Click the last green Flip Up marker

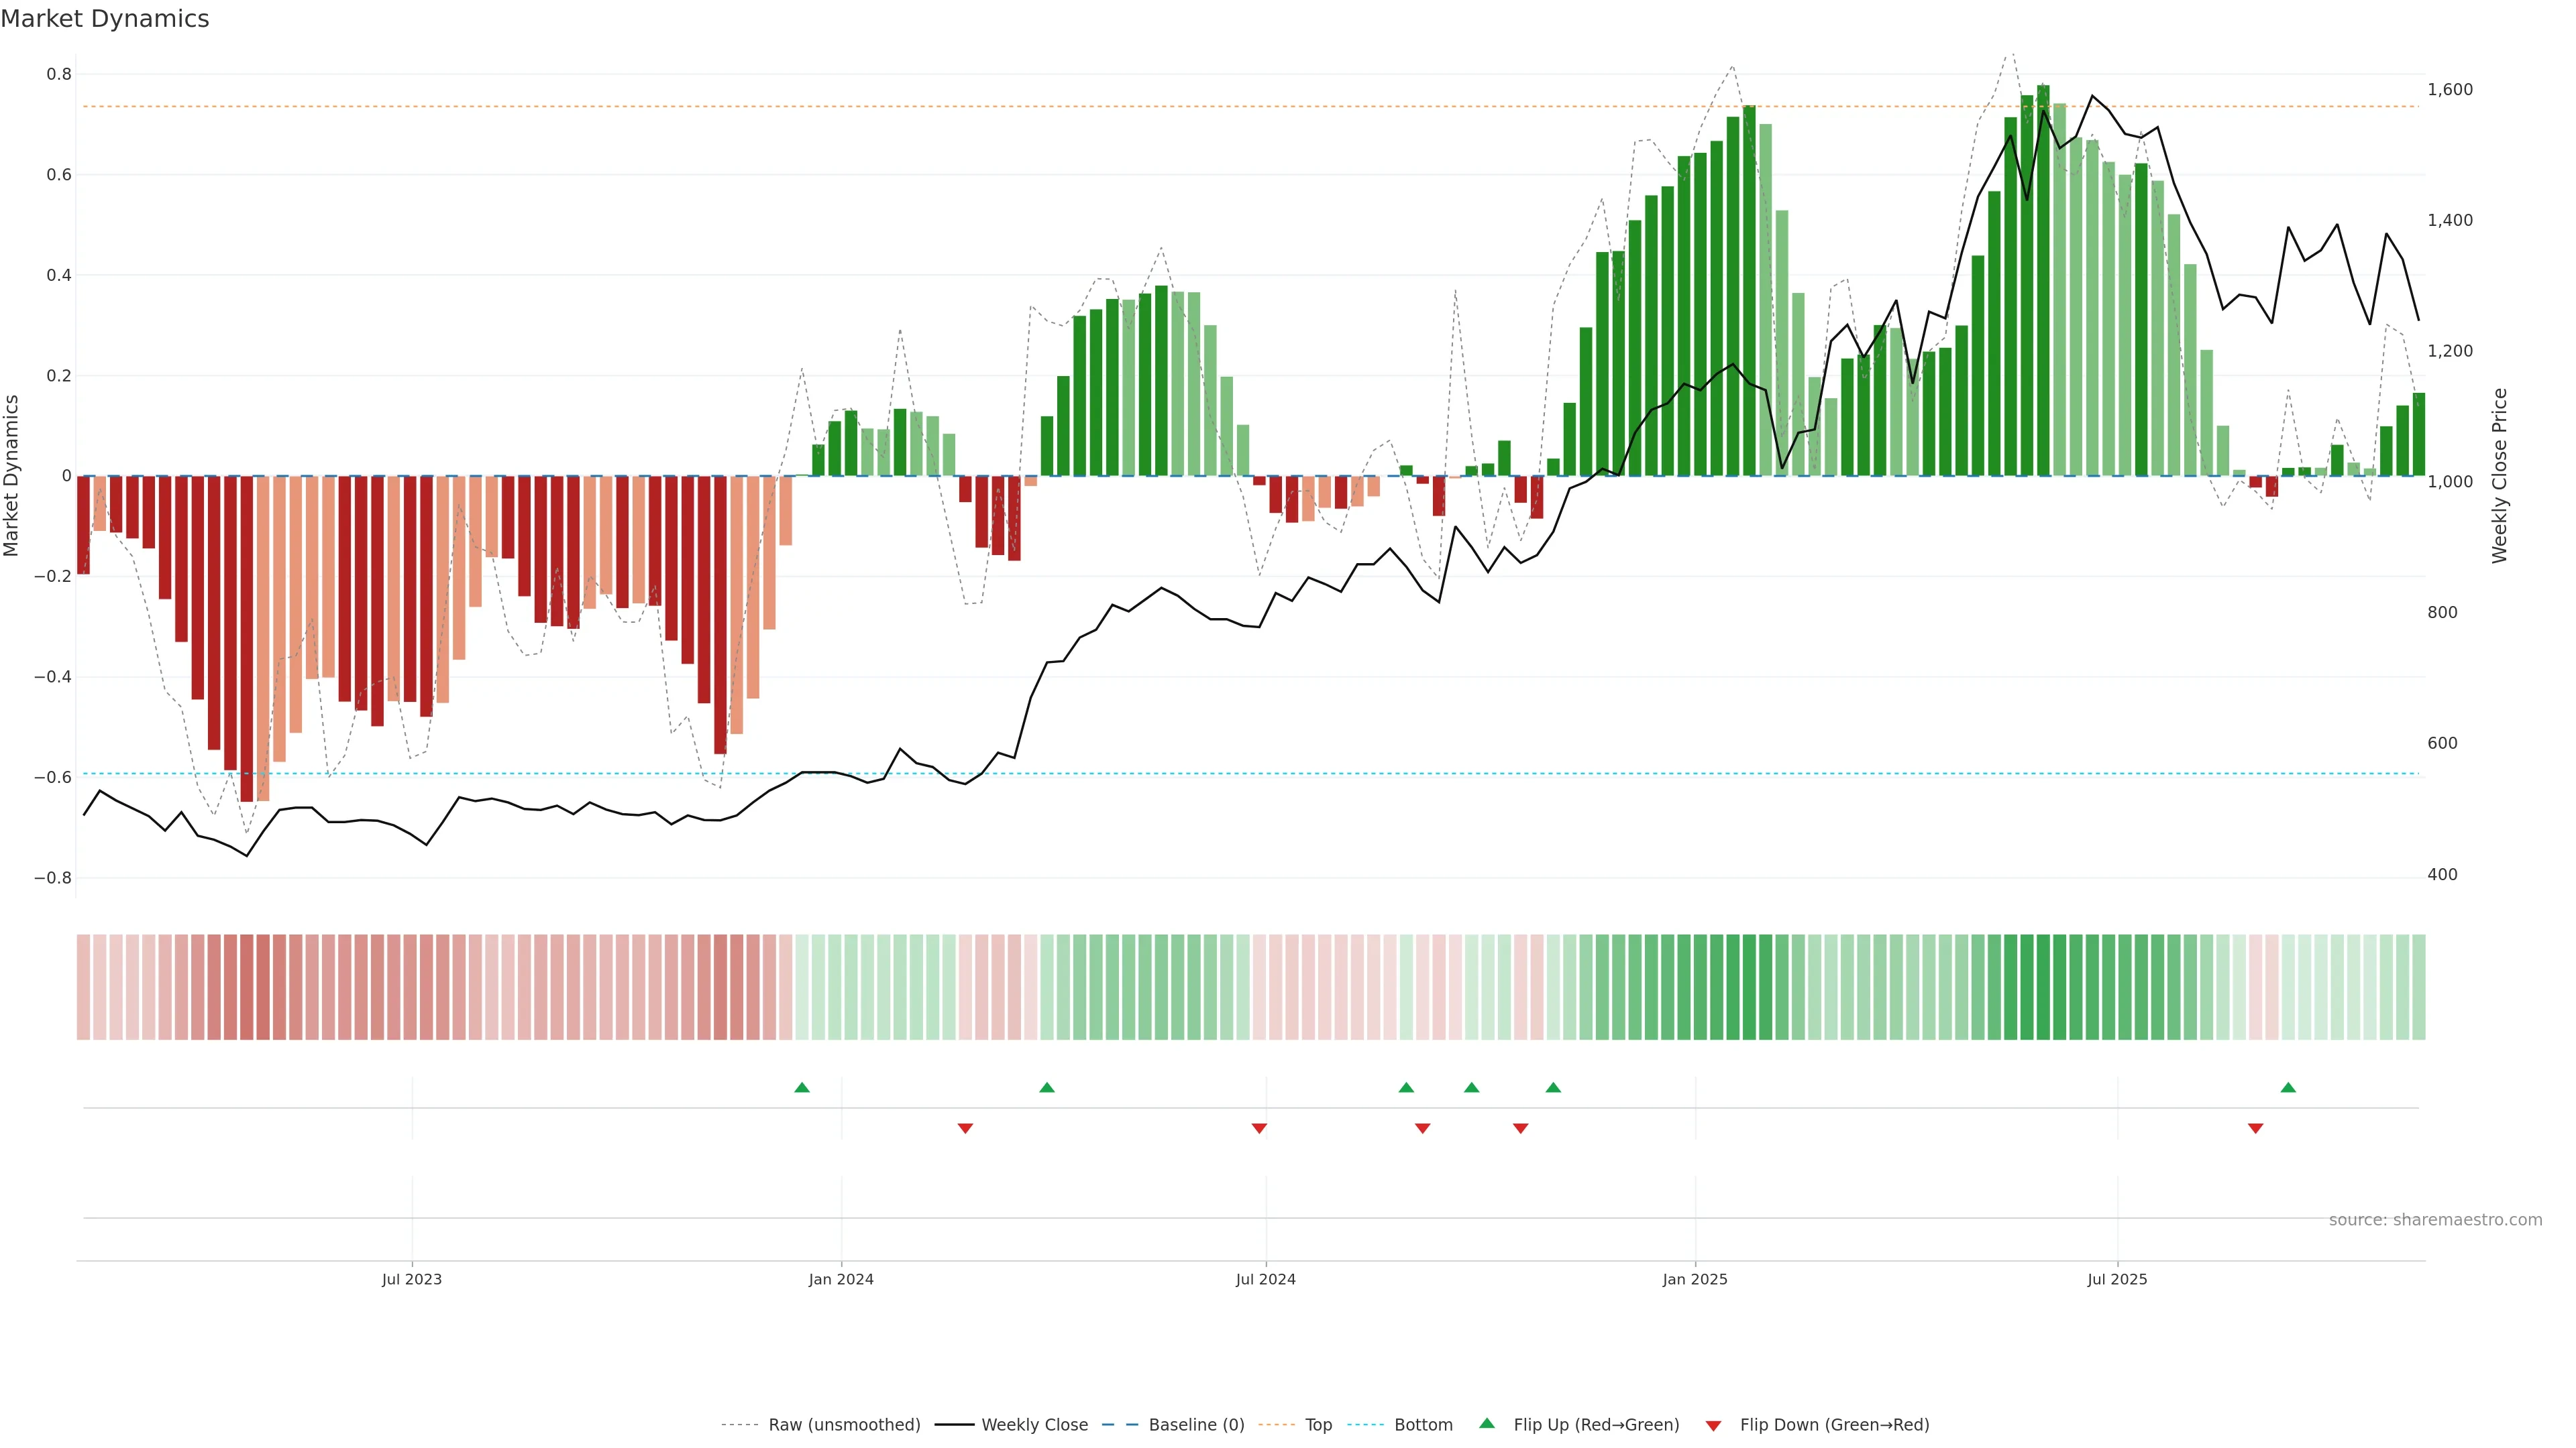coord(2288,1087)
